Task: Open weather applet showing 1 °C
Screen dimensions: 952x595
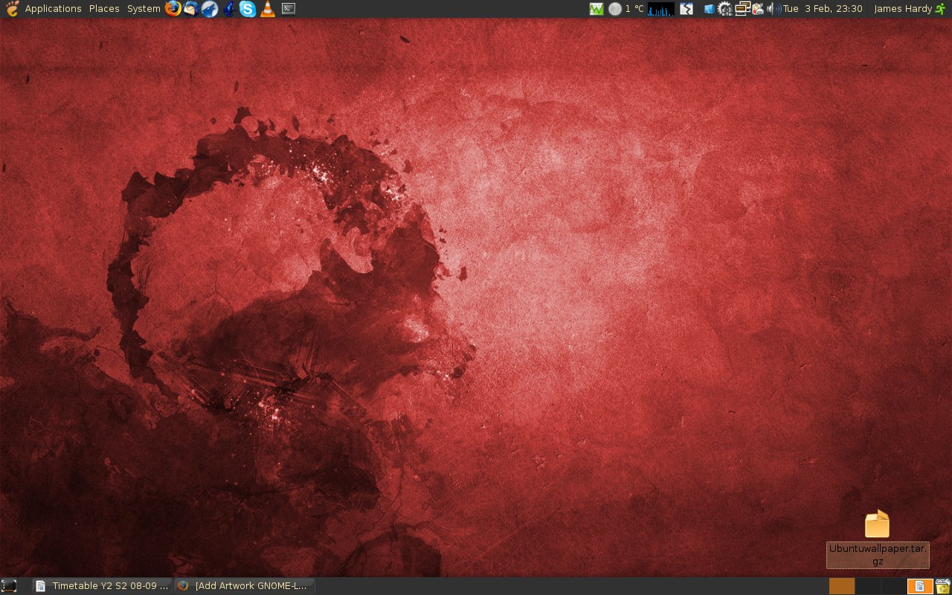Action: click(625, 9)
